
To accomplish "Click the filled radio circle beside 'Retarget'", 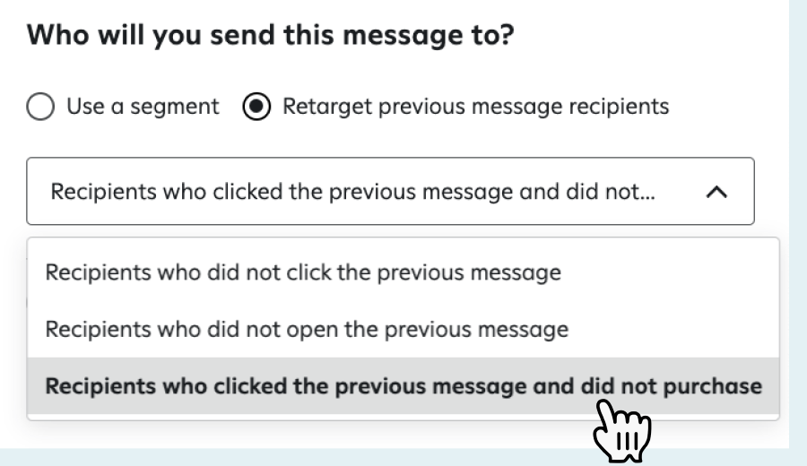I will tap(257, 107).
